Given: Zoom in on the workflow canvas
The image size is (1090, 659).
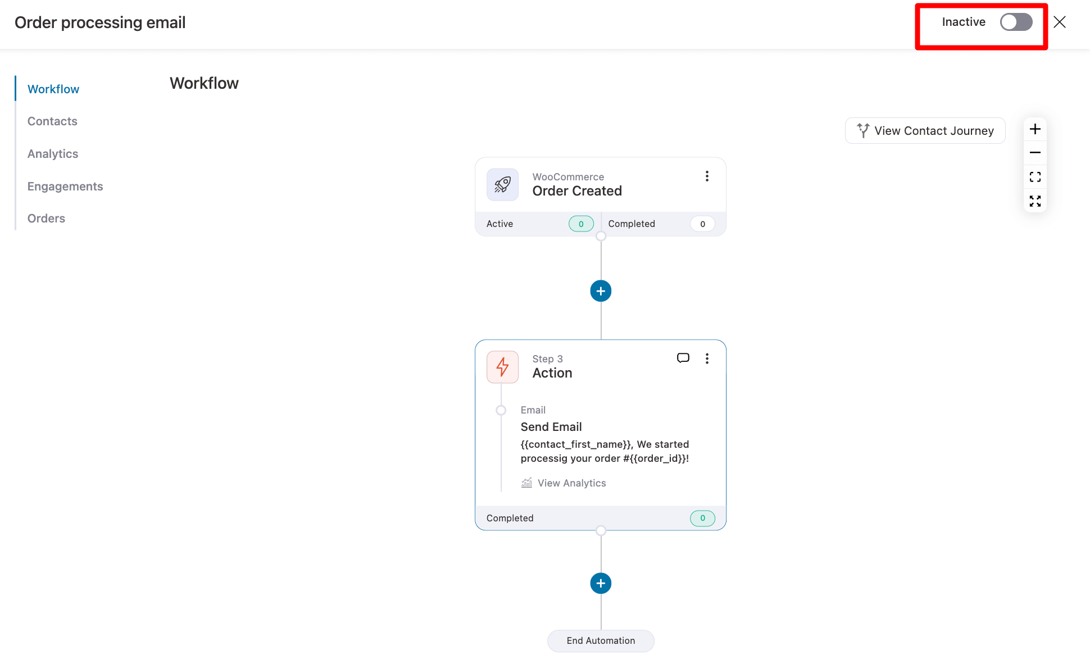Looking at the screenshot, I should [1035, 129].
